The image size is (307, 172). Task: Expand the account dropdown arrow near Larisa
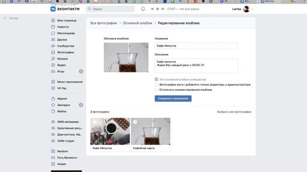(252, 9)
